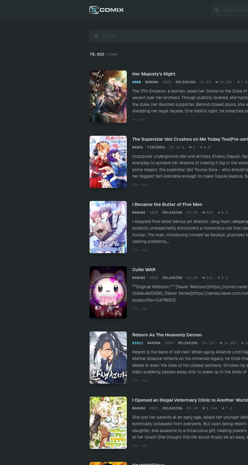Image resolution: width=248 pixels, height=465 pixels.
Task: Click the magnifier icon in top search bar
Action: click(x=217, y=10)
